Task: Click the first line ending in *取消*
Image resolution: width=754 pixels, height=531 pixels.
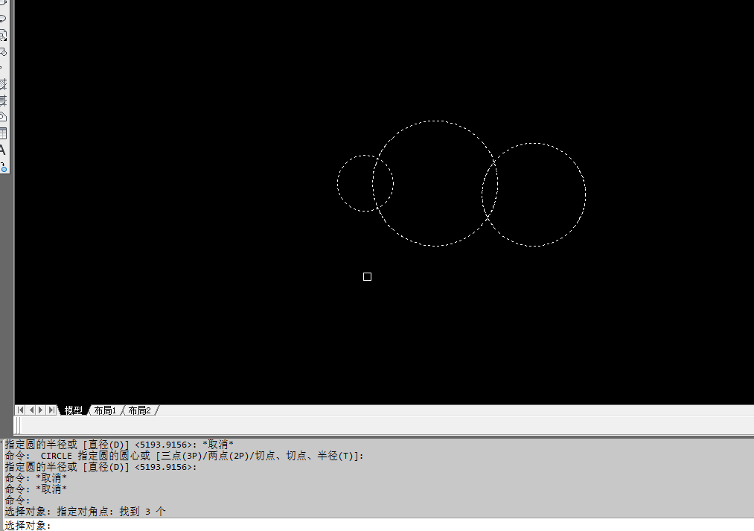Action: 119,445
